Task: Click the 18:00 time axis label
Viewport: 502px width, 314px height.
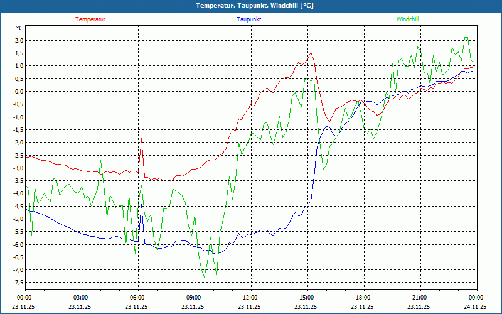Action: [x=363, y=298]
